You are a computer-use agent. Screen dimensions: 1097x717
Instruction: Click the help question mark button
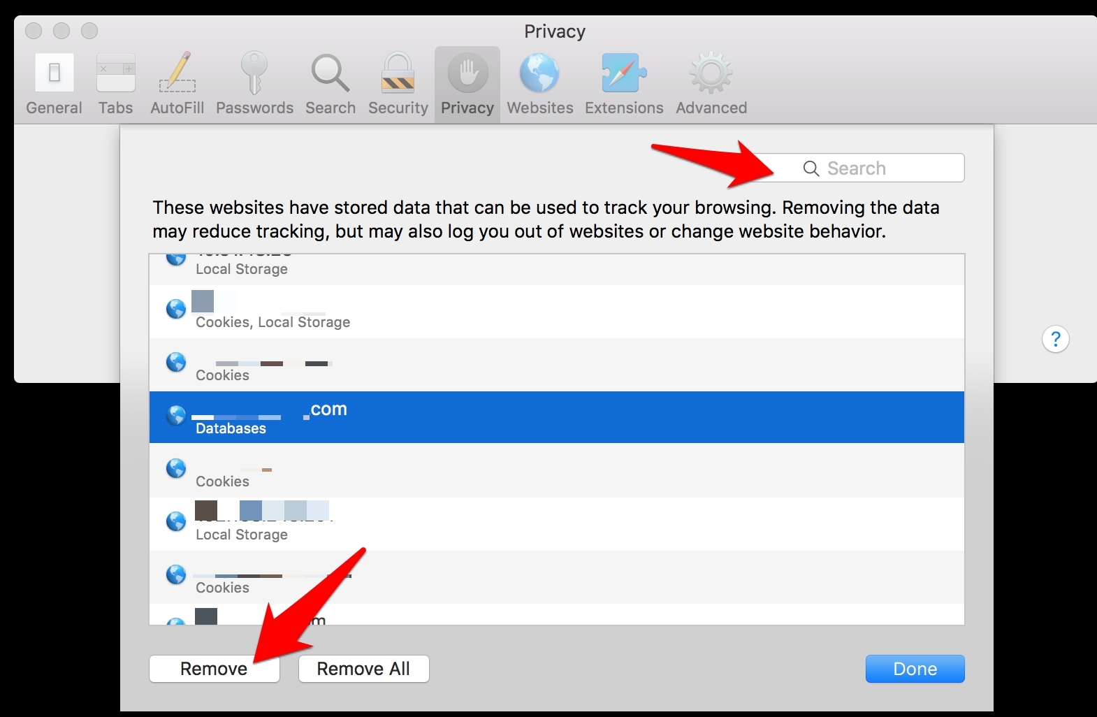1056,339
